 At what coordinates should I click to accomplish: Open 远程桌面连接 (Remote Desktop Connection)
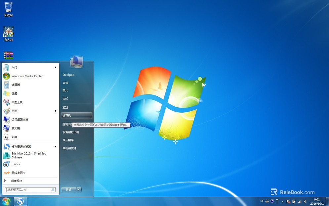coord(30,120)
